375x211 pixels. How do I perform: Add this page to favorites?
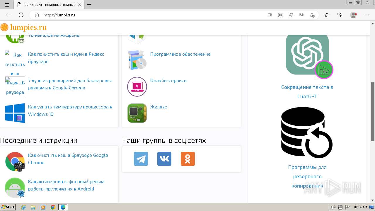pyautogui.click(x=312, y=15)
